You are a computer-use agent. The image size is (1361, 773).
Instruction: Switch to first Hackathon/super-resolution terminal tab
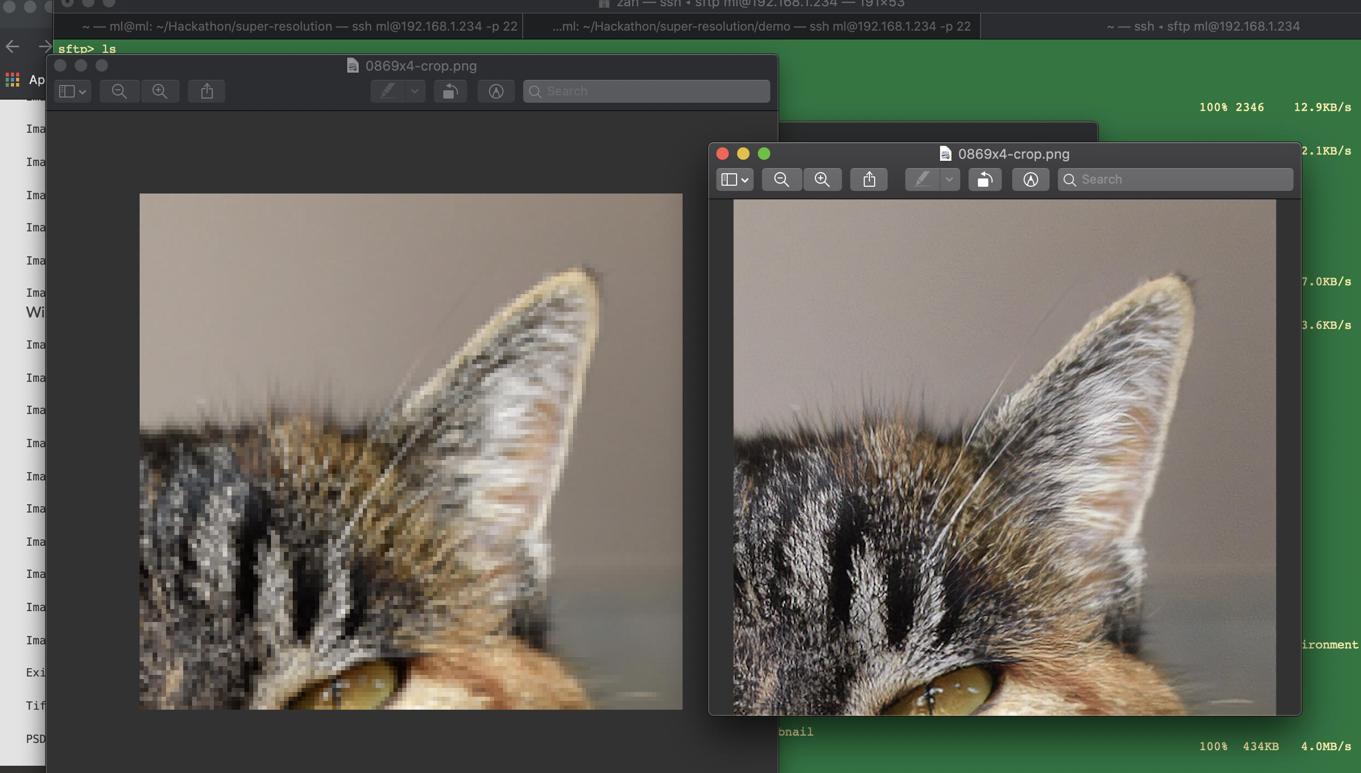[300, 26]
